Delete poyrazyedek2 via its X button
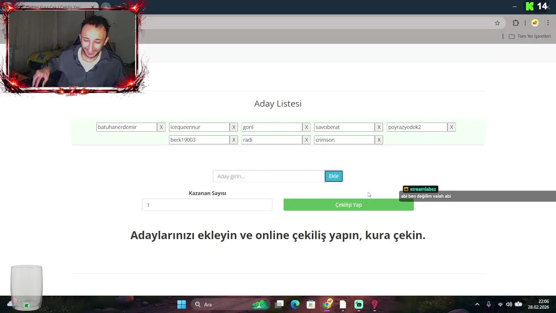This screenshot has height=313, width=556. [451, 127]
